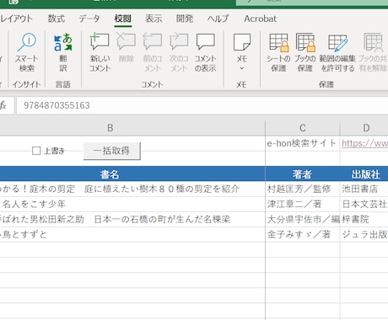Select author cell 金子みすゞ／著
The image size is (388, 320).
pos(303,234)
